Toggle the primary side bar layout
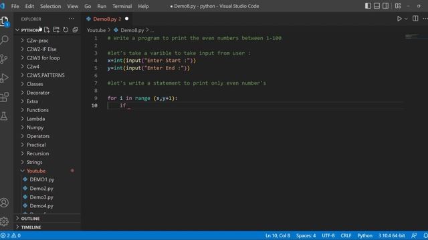428x240 pixels. coord(368,6)
